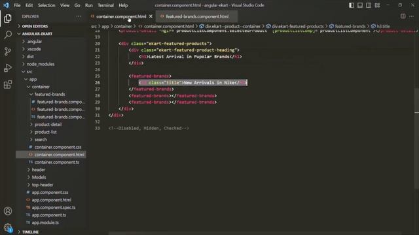
Task: Split the editor to the right
Action: click(x=403, y=16)
